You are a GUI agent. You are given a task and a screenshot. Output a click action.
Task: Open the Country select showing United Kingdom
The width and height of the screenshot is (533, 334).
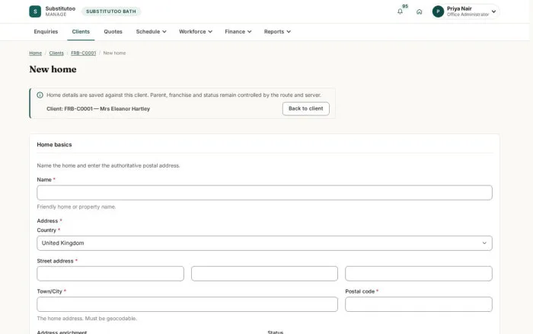pyautogui.click(x=264, y=243)
